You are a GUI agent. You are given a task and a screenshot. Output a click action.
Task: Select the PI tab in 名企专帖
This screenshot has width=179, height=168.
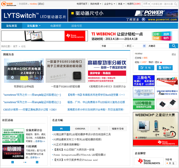point(61,129)
